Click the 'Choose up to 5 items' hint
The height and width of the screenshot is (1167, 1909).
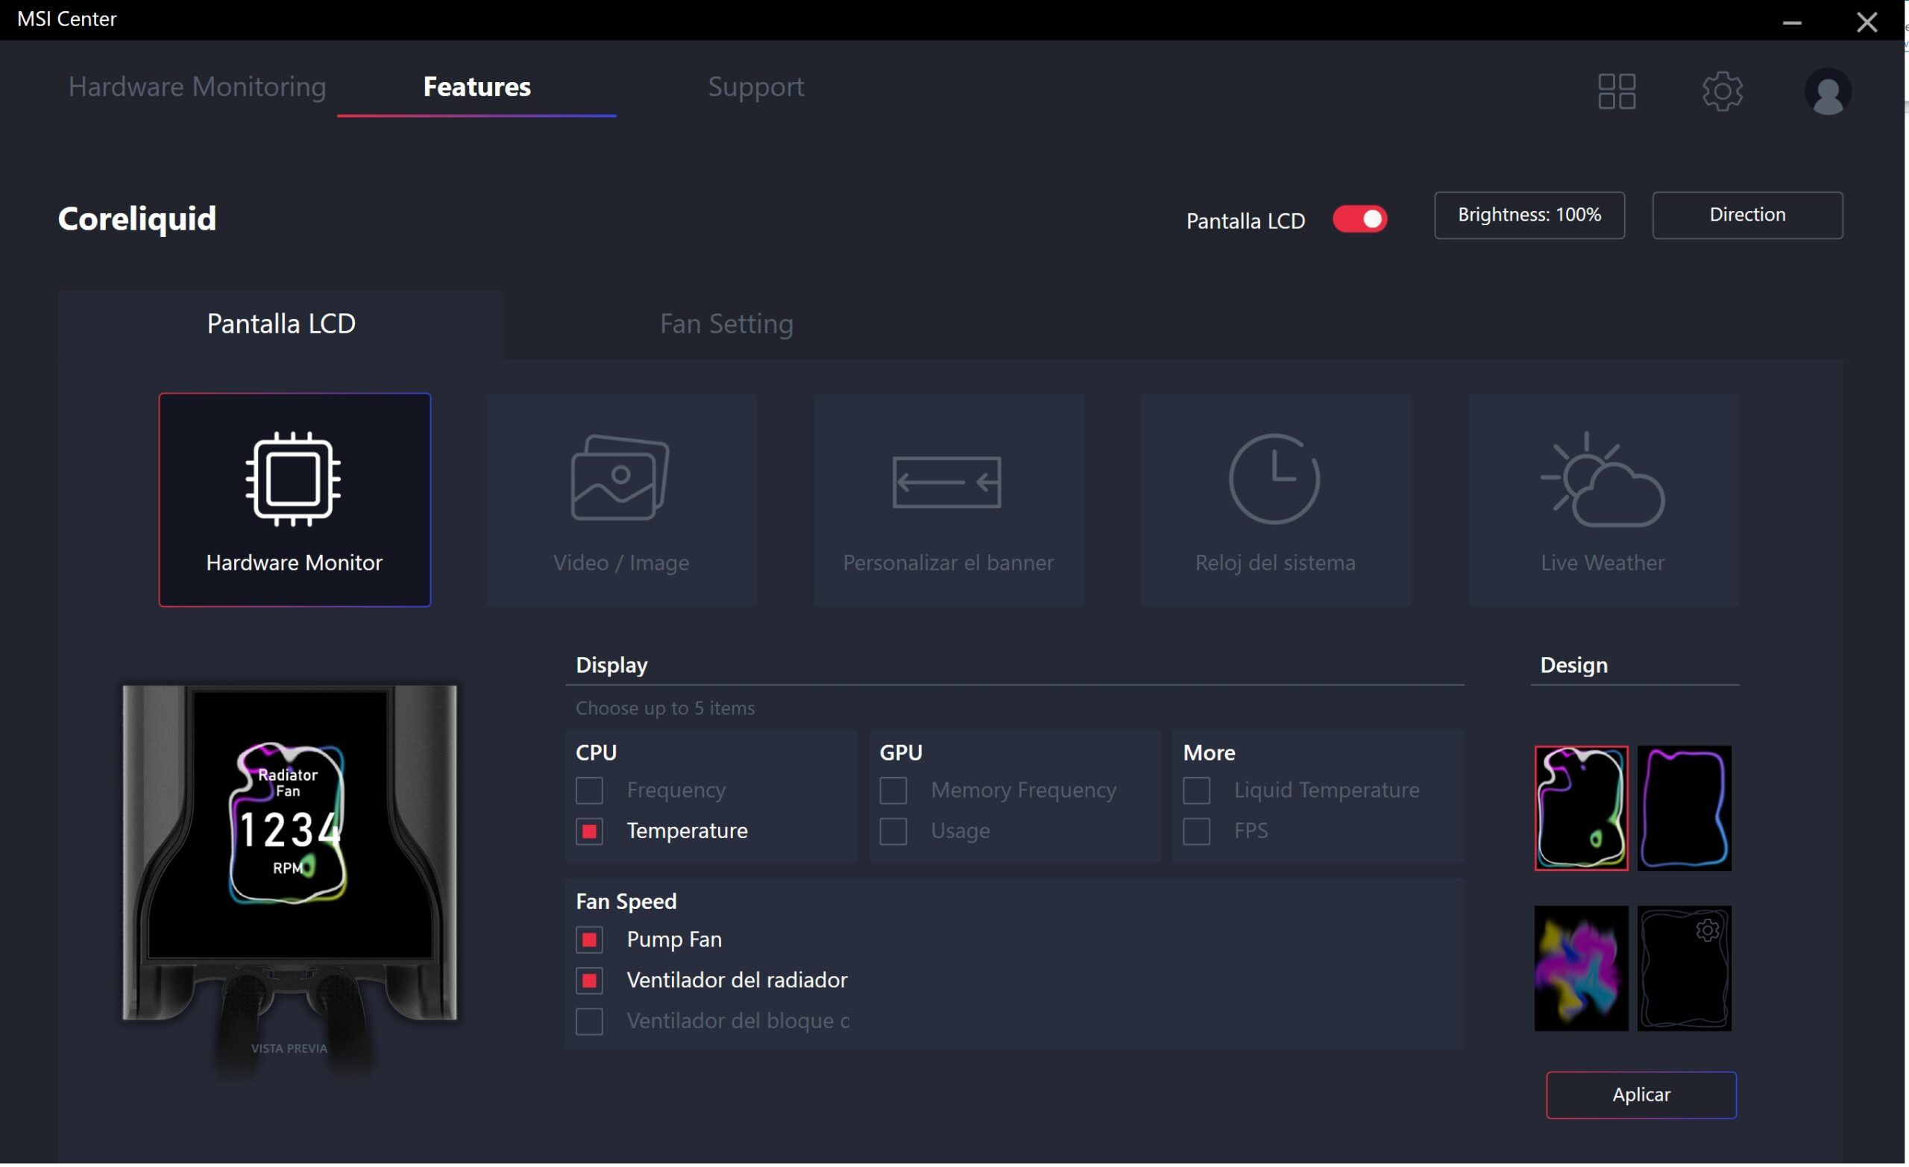click(664, 708)
